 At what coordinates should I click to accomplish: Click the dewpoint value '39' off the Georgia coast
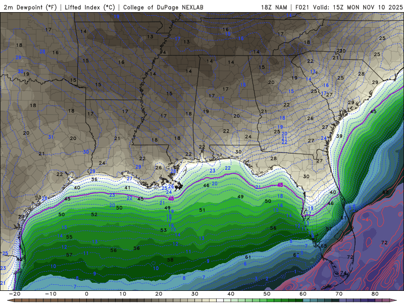point(339,136)
